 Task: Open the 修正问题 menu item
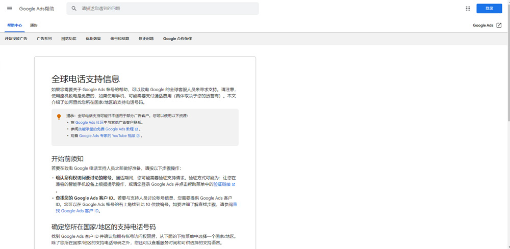tap(146, 39)
